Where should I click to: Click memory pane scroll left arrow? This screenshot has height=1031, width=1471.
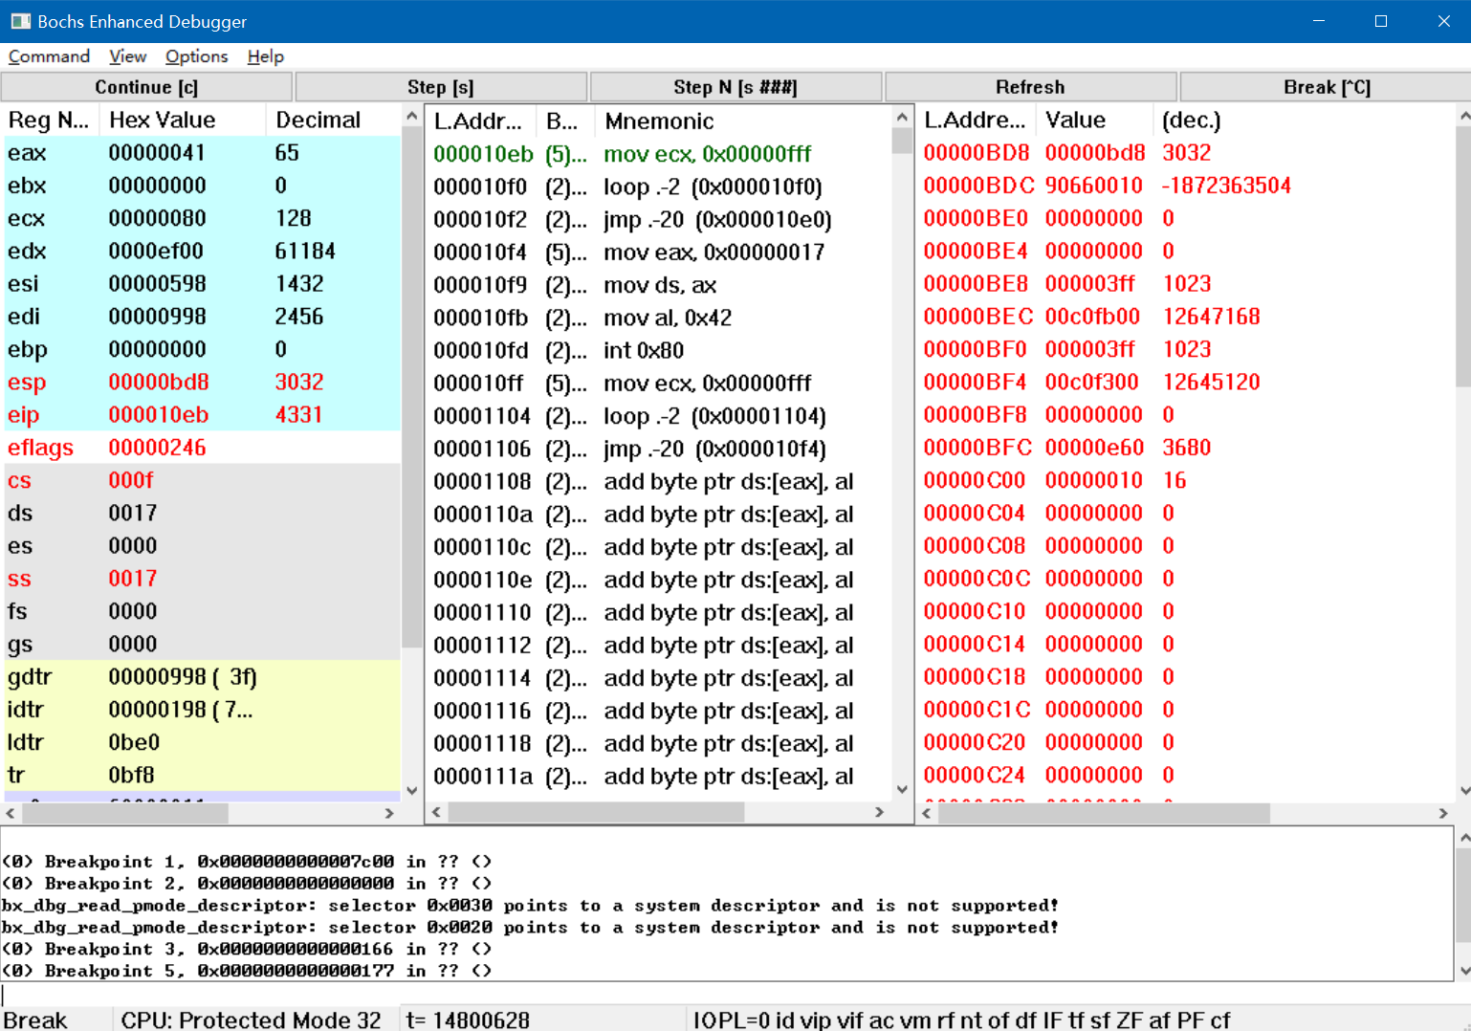tap(927, 813)
